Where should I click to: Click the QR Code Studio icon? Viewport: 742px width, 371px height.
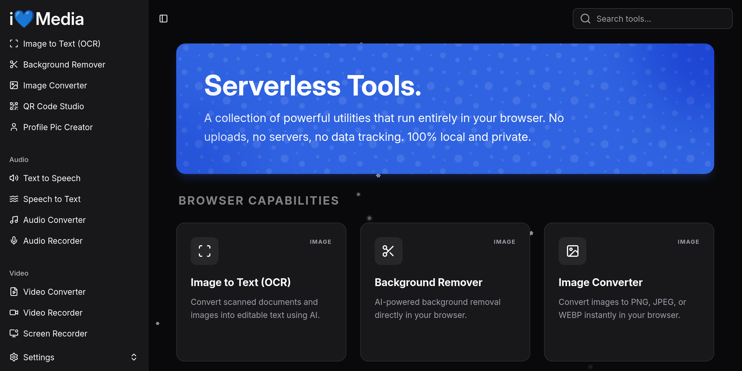coord(14,106)
